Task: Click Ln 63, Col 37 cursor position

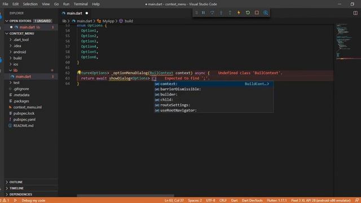Action: point(174,201)
